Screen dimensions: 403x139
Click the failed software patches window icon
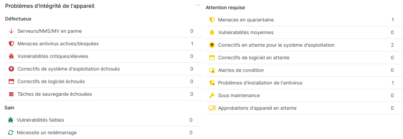[x=11, y=81]
